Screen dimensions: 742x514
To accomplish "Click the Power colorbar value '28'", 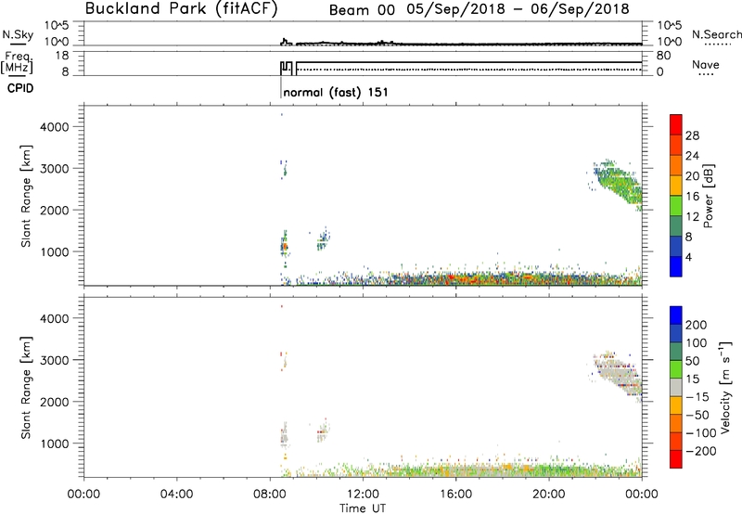I will tap(692, 135).
